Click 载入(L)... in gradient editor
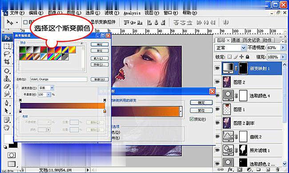The width and height of the screenshot is (289, 173). 100,59
